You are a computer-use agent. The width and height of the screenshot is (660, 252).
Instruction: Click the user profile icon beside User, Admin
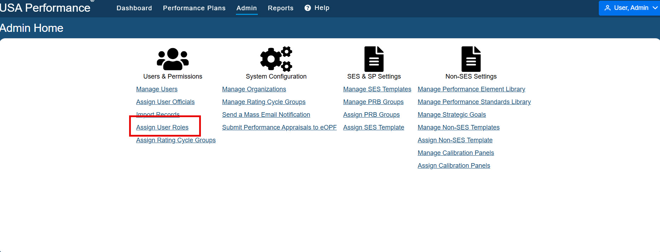click(607, 8)
